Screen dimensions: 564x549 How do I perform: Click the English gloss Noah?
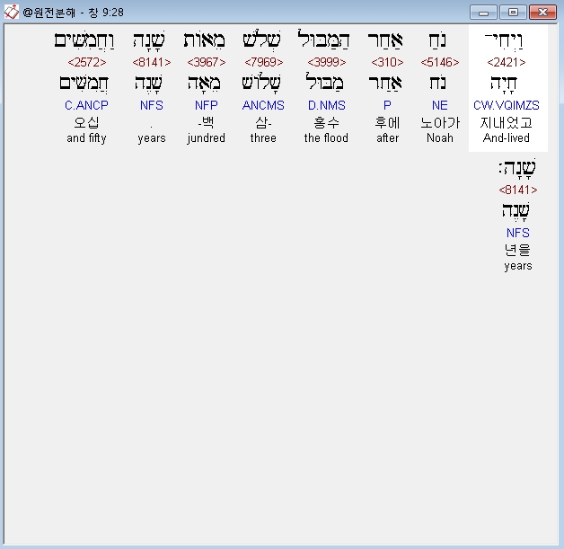pos(439,137)
